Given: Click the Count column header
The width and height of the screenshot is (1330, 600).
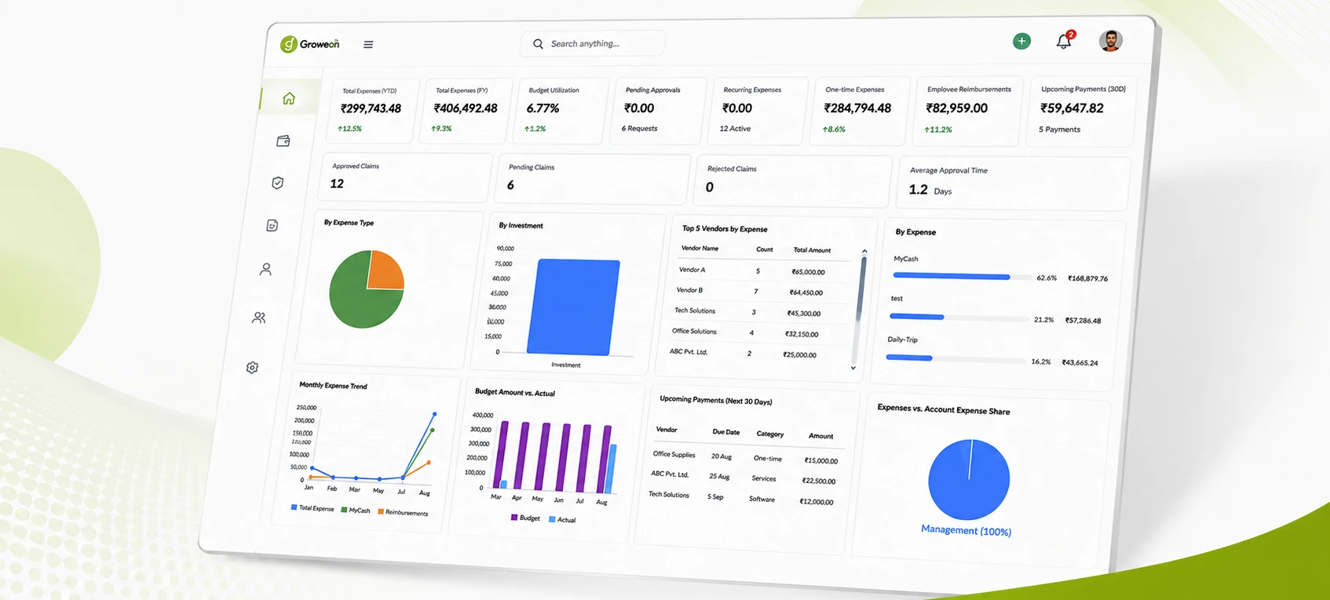Looking at the screenshot, I should point(765,249).
